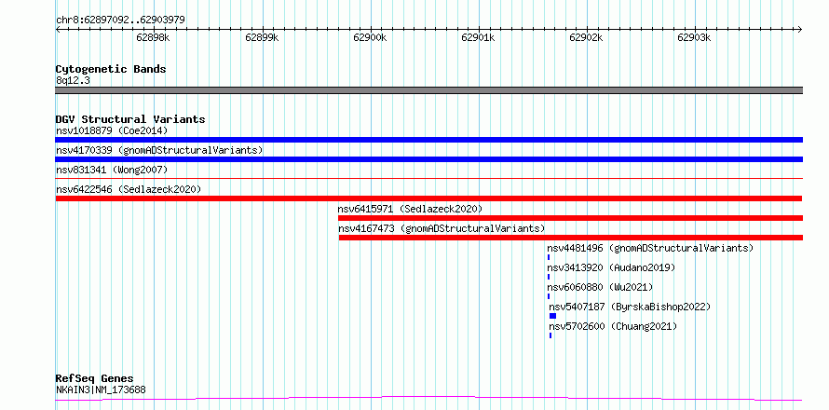
Task: Click the chr8:62897092..62903979 coordinate label
Action: point(120,20)
